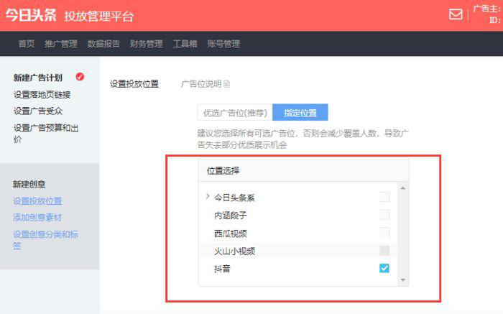Check the 内涵段子 checkbox
The width and height of the screenshot is (503, 314).
click(384, 215)
